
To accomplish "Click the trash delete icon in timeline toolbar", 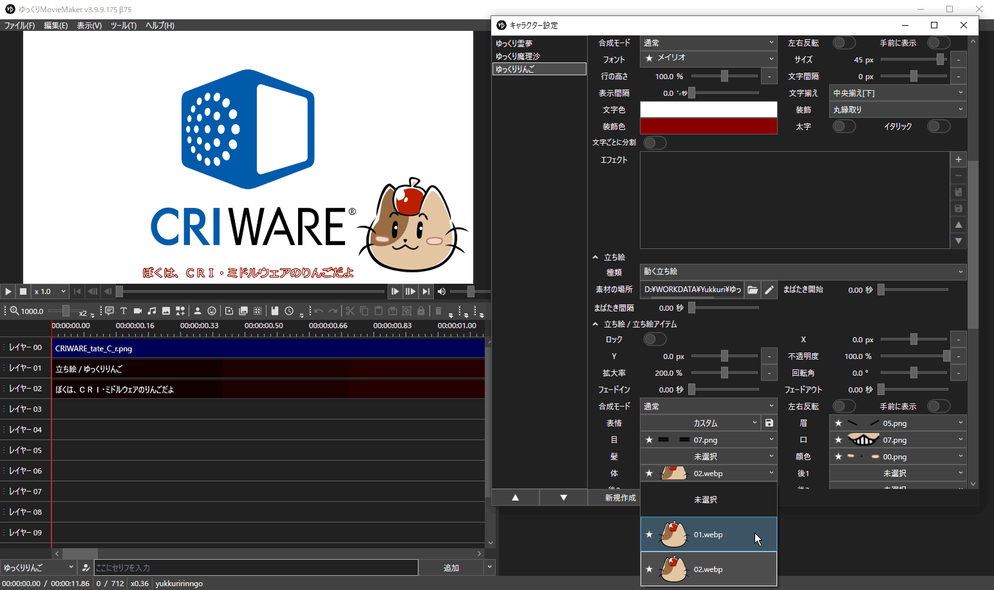I will 438,311.
